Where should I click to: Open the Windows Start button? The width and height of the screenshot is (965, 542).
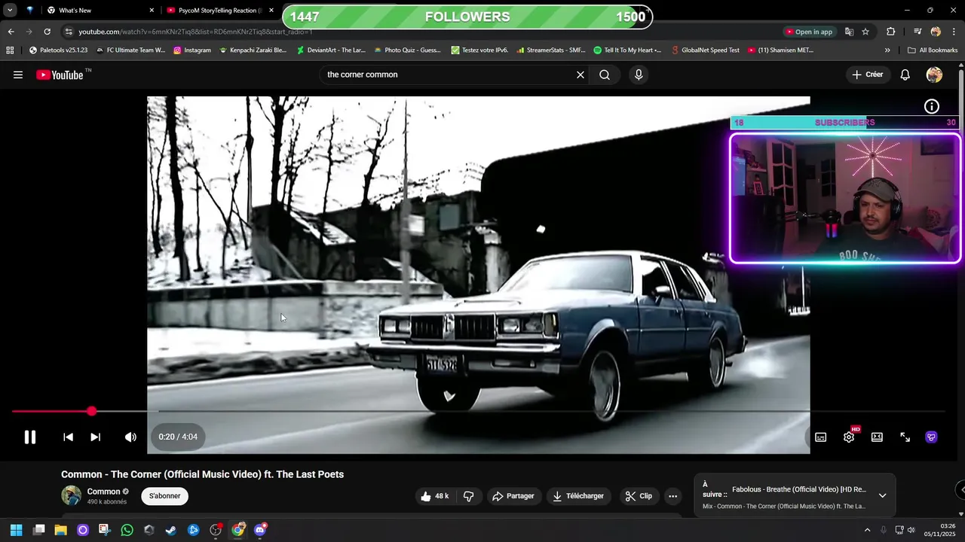(x=17, y=530)
